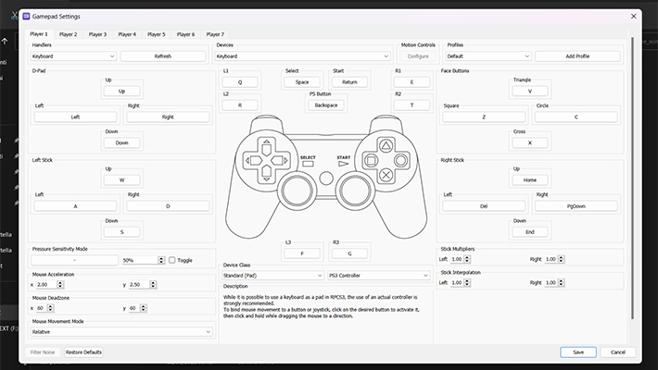Expand the PS3 Controller dropdown
This screenshot has height=370, width=658.
point(379,276)
